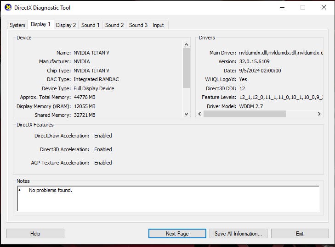The width and height of the screenshot is (335, 247).
Task: Click driver date '9/5/2024 02:00:00'
Action: 260,71
